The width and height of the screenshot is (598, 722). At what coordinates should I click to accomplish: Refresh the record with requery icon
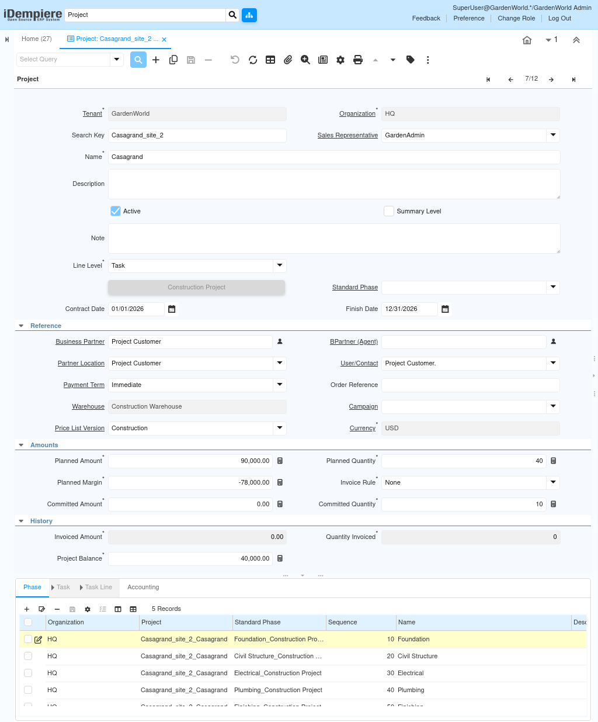point(253,60)
